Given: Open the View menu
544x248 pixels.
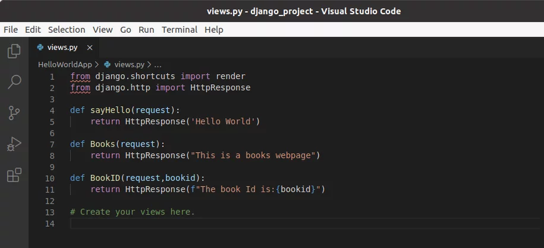Looking at the screenshot, I should point(103,30).
